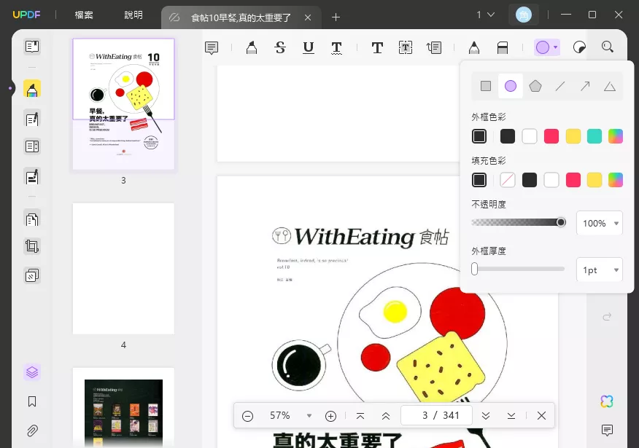Close the page navigation bar
Viewport: 639px width, 448px height.
tap(541, 415)
